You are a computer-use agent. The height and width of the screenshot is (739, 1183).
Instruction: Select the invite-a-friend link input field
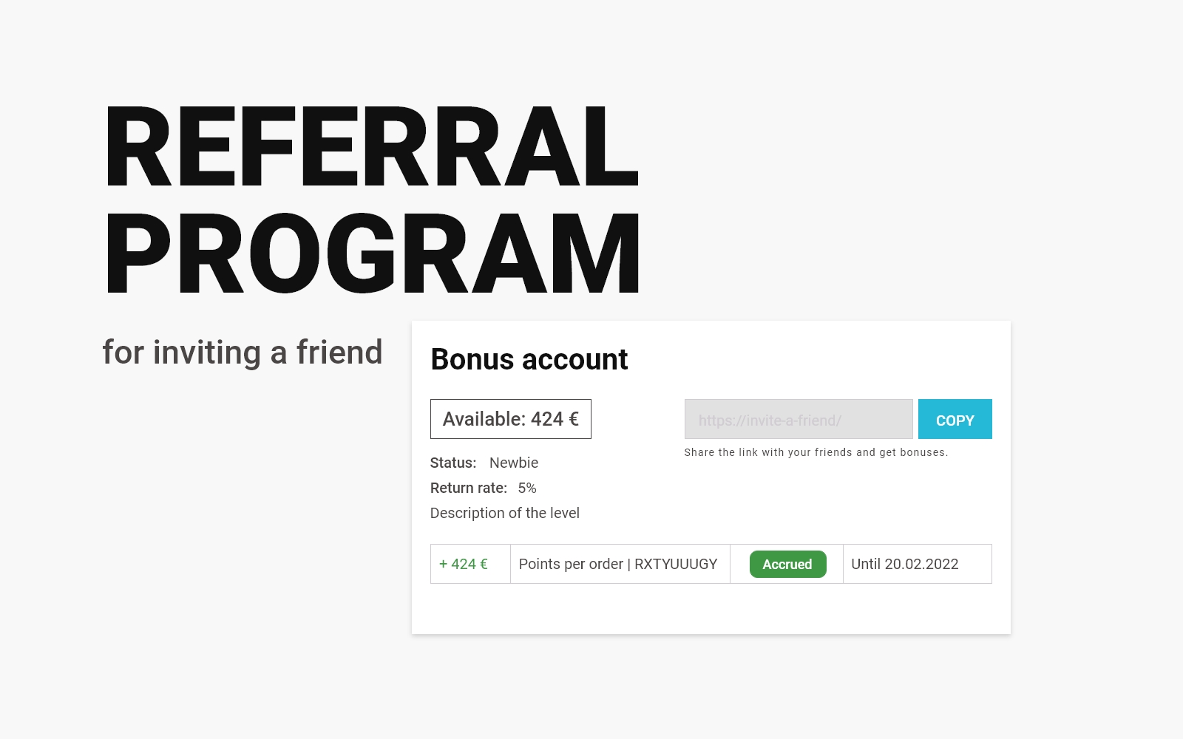click(x=799, y=419)
